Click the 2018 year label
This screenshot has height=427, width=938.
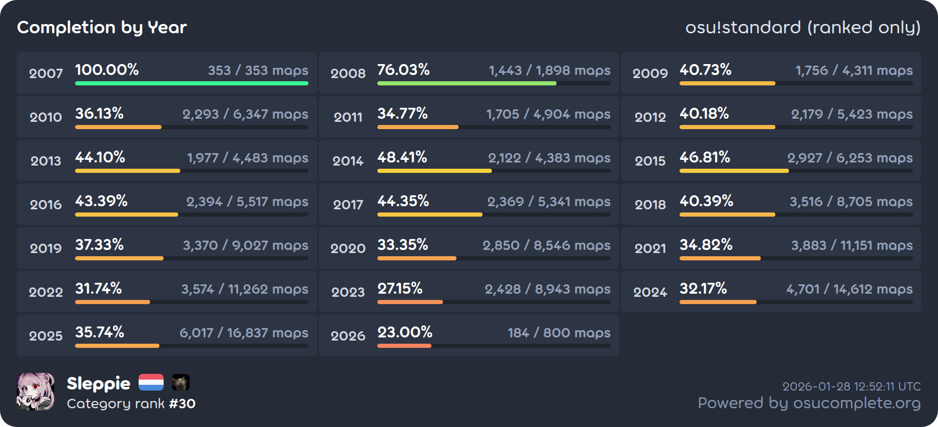point(650,205)
